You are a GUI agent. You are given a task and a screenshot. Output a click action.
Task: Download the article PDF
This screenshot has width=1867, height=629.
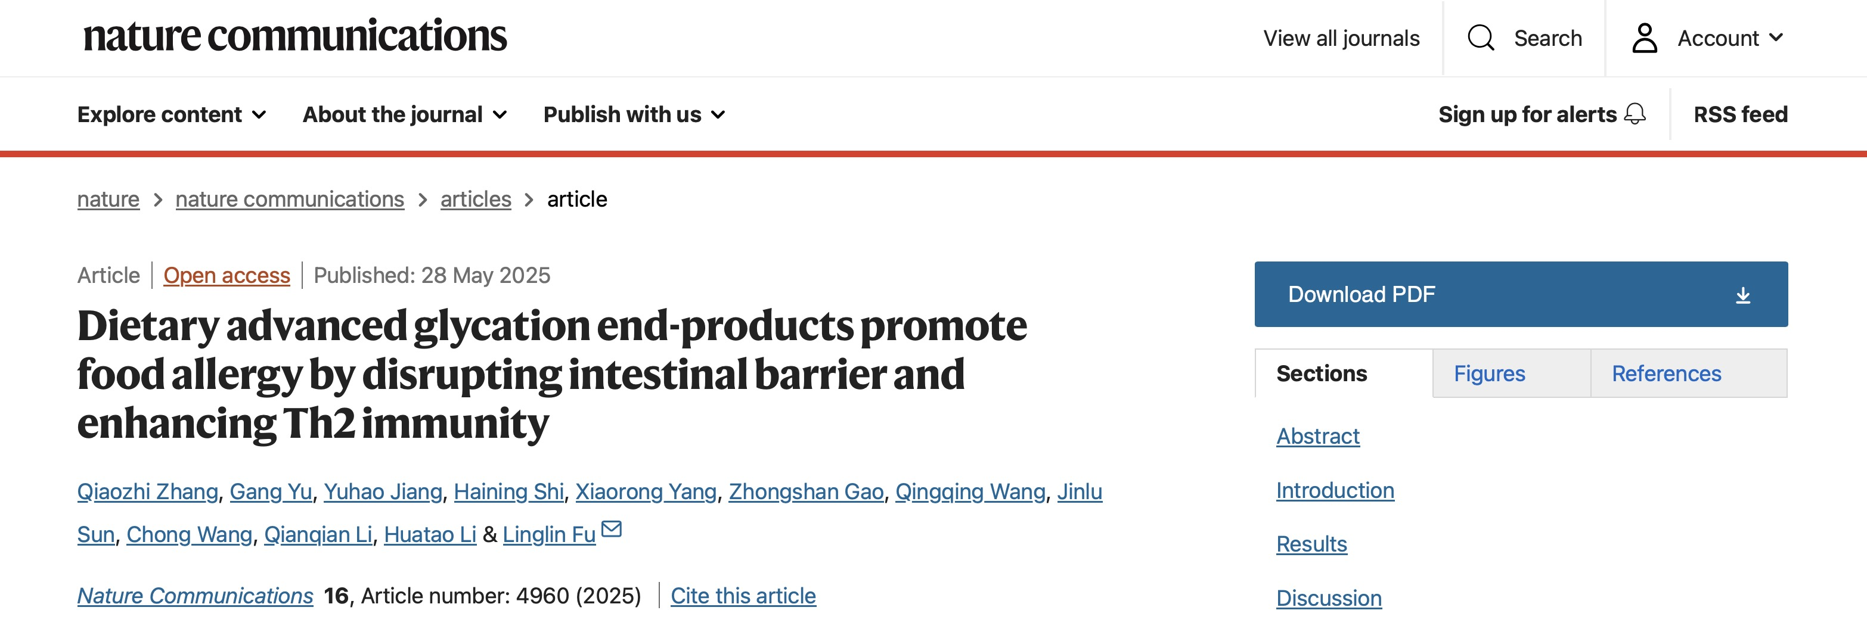click(1521, 295)
